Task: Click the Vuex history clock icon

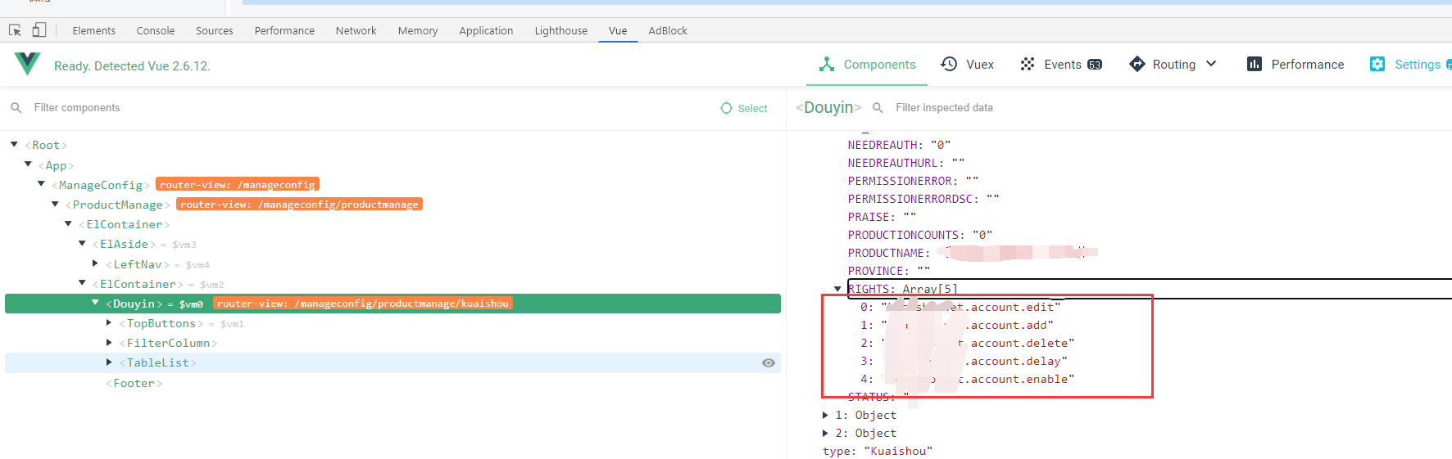Action: 949,64
